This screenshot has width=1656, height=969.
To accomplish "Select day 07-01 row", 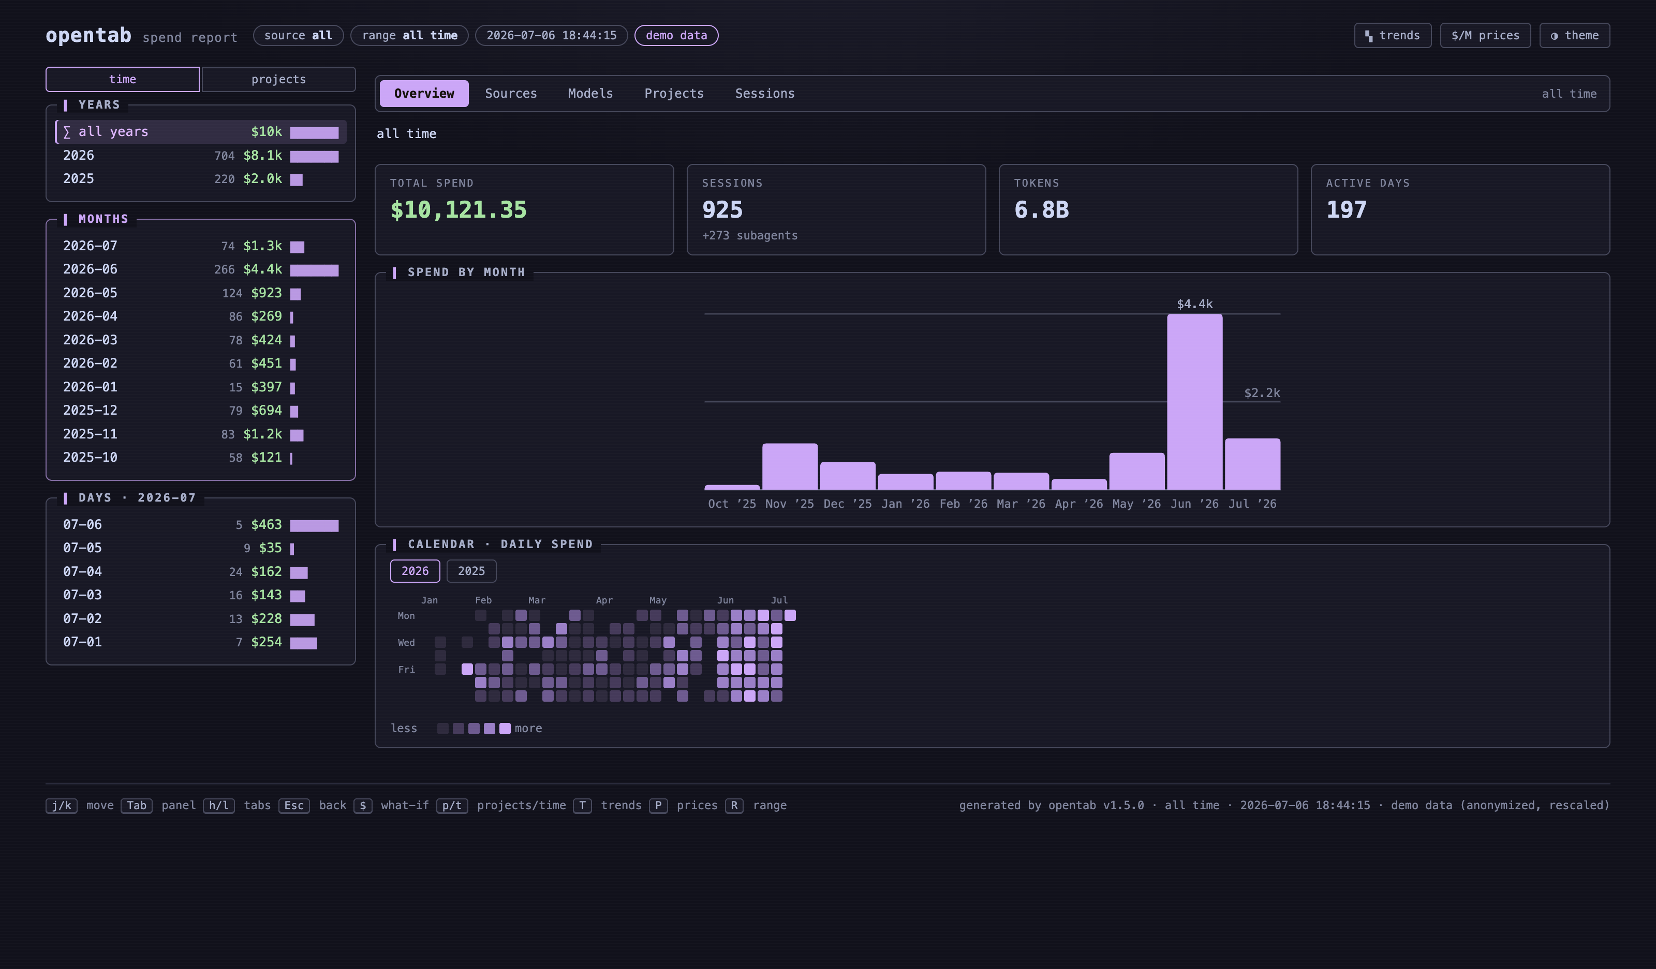I will point(200,643).
